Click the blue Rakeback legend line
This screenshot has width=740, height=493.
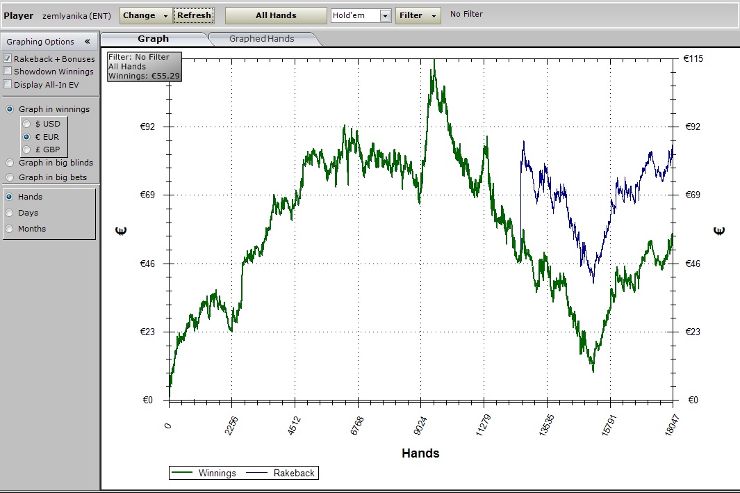tap(258, 473)
